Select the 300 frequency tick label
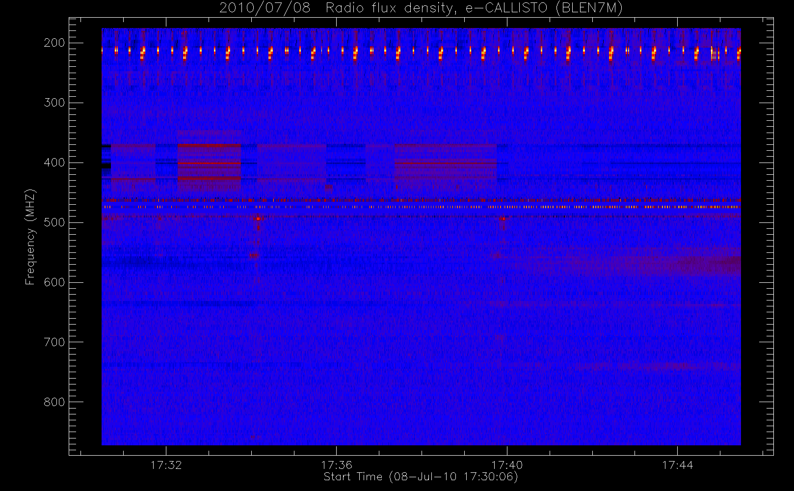Image resolution: width=794 pixels, height=491 pixels. click(54, 103)
